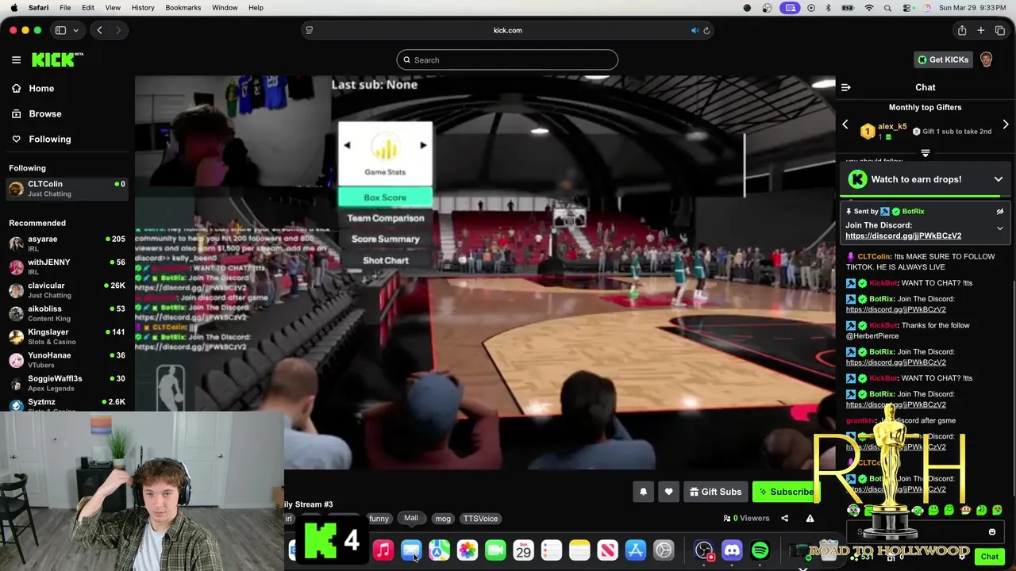Show next monthly top gifter

click(x=1005, y=125)
